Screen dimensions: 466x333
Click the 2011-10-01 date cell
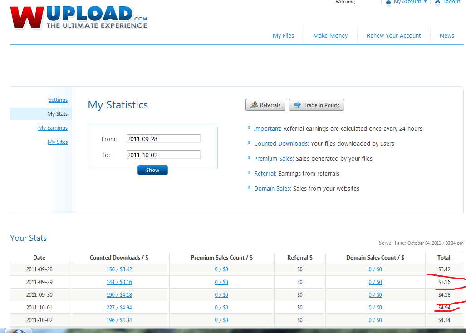(39, 308)
